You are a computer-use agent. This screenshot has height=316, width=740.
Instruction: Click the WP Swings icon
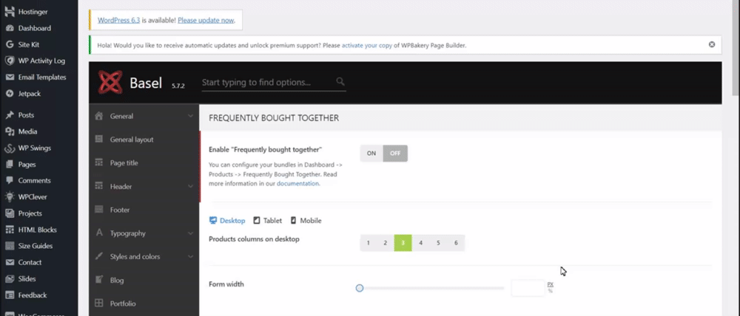[x=10, y=148]
